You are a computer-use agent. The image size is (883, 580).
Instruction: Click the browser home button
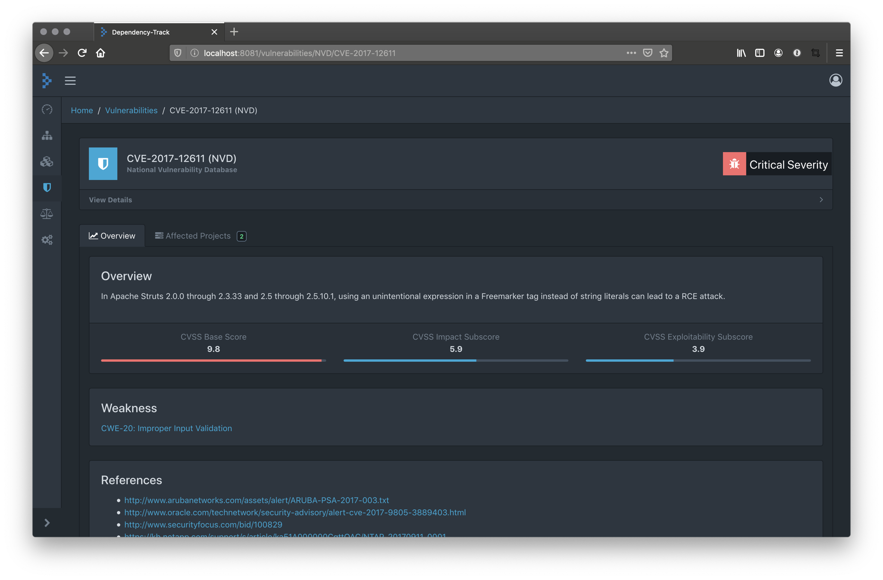pos(100,53)
